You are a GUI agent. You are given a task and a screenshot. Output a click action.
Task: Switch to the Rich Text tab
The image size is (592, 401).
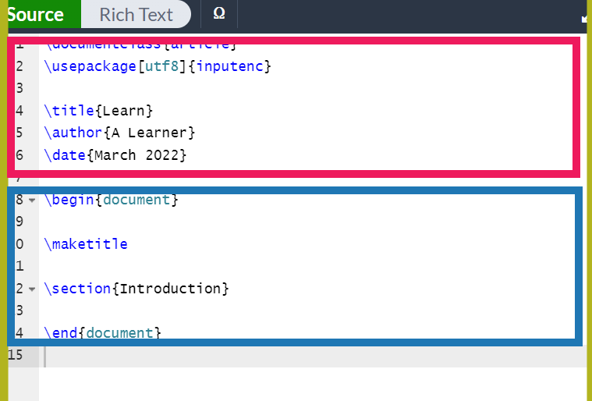136,14
